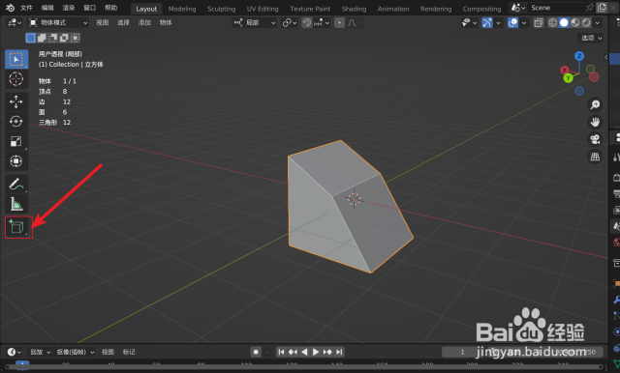The image size is (620, 373).
Task: Click the viewport zoom magnifier icon
Action: pos(595,104)
